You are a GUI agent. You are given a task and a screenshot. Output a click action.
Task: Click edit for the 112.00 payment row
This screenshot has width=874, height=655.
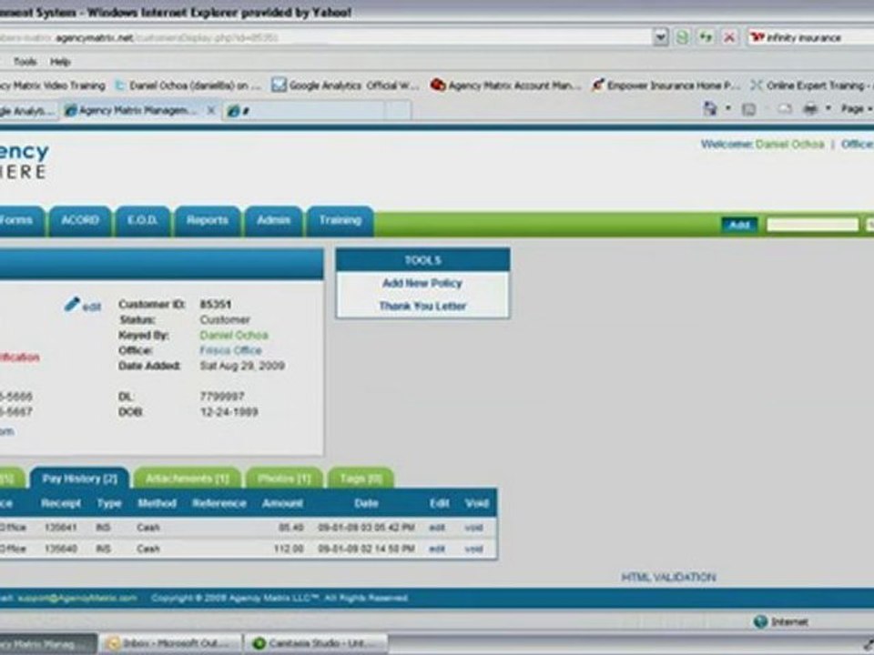pos(437,549)
